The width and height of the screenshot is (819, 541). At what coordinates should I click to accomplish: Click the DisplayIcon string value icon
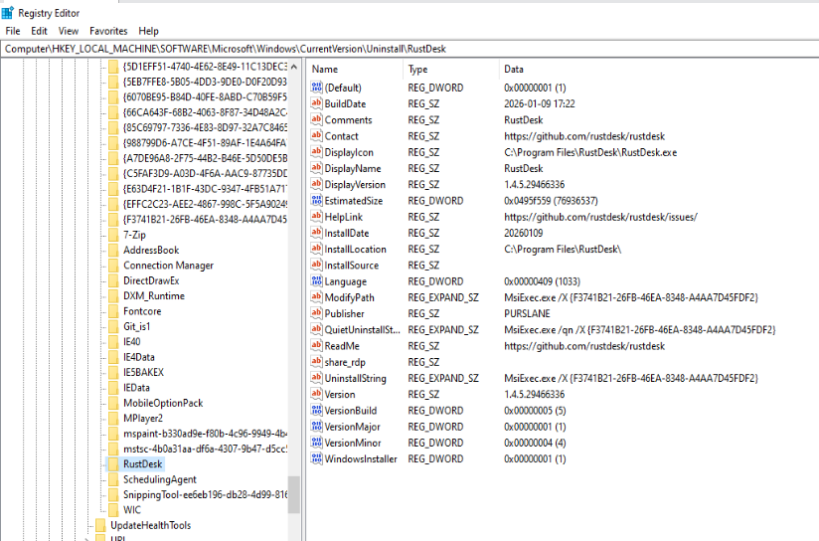pyautogui.click(x=316, y=152)
